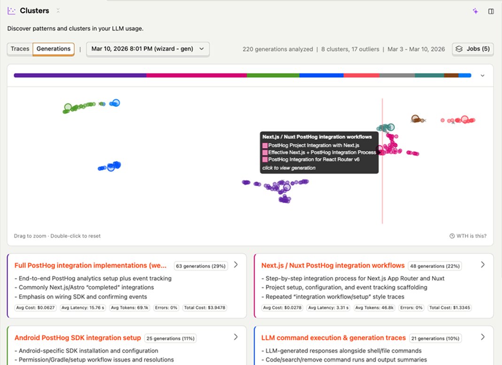Click the small chevron beside Clusters title

click(x=58, y=10)
